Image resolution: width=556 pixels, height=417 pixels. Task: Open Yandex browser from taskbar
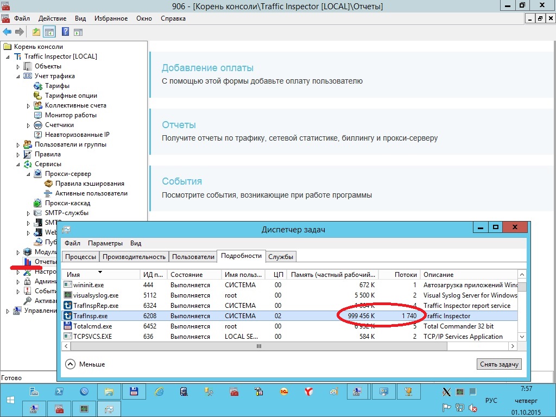(x=308, y=391)
